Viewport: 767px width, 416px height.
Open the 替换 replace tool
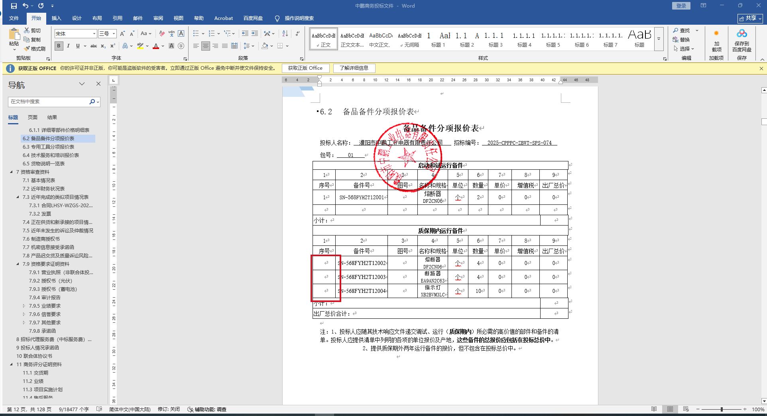[x=681, y=39]
